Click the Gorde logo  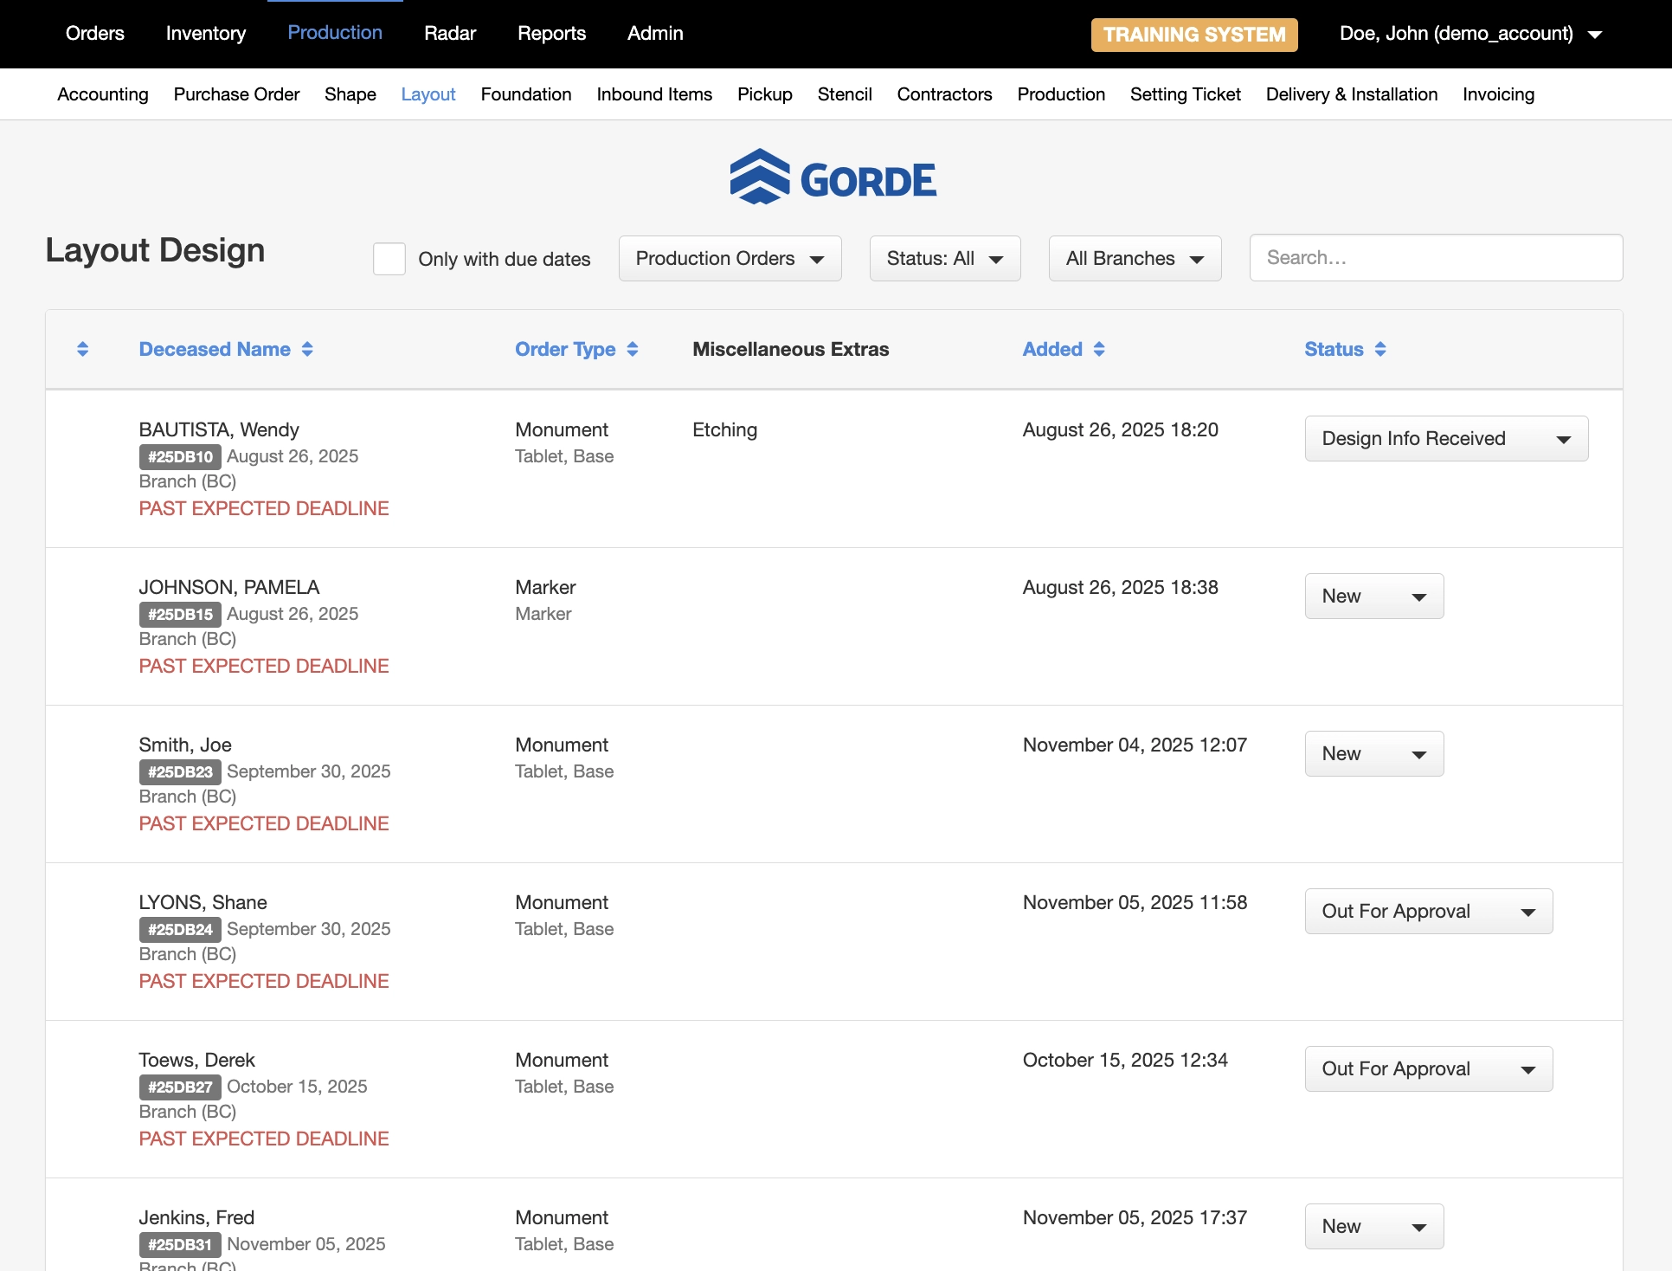coord(833,177)
